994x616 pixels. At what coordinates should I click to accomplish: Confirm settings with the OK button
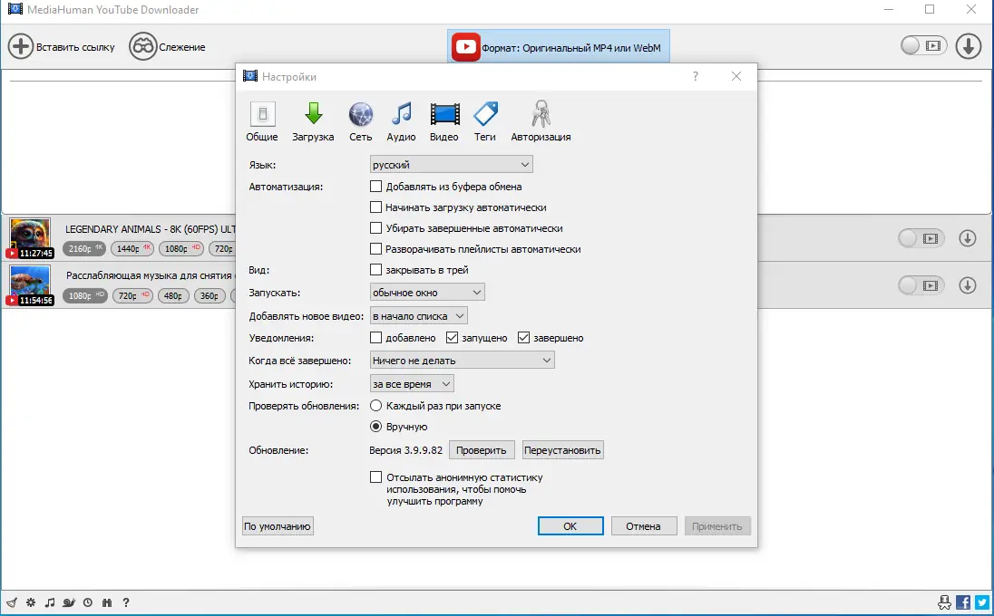[570, 526]
